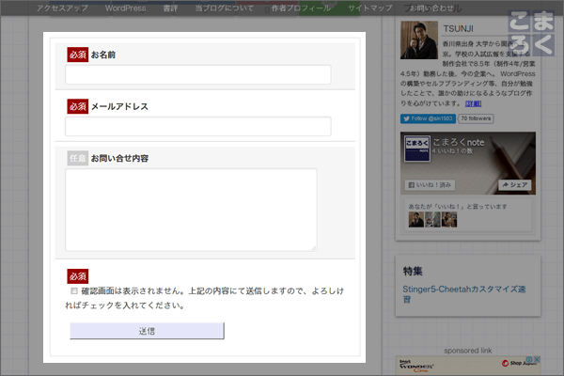The width and height of the screenshot is (564, 376).
Task: Click the second friend avatar thumbnail
Action: (x=432, y=219)
